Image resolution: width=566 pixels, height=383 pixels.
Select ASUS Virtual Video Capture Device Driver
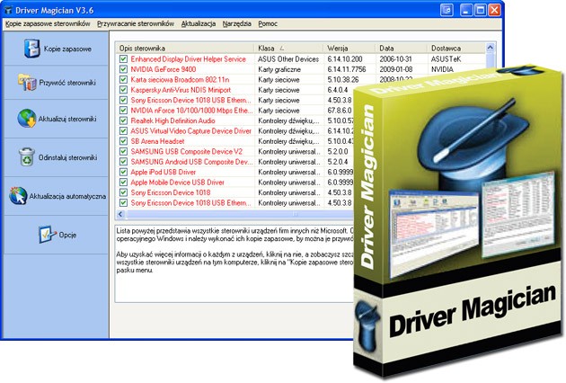click(191, 130)
